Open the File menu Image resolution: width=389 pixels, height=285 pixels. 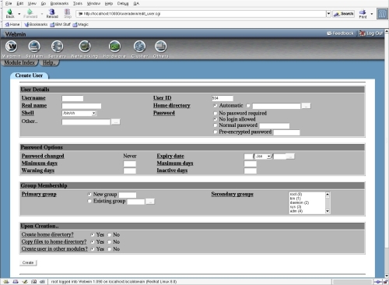click(9, 3)
